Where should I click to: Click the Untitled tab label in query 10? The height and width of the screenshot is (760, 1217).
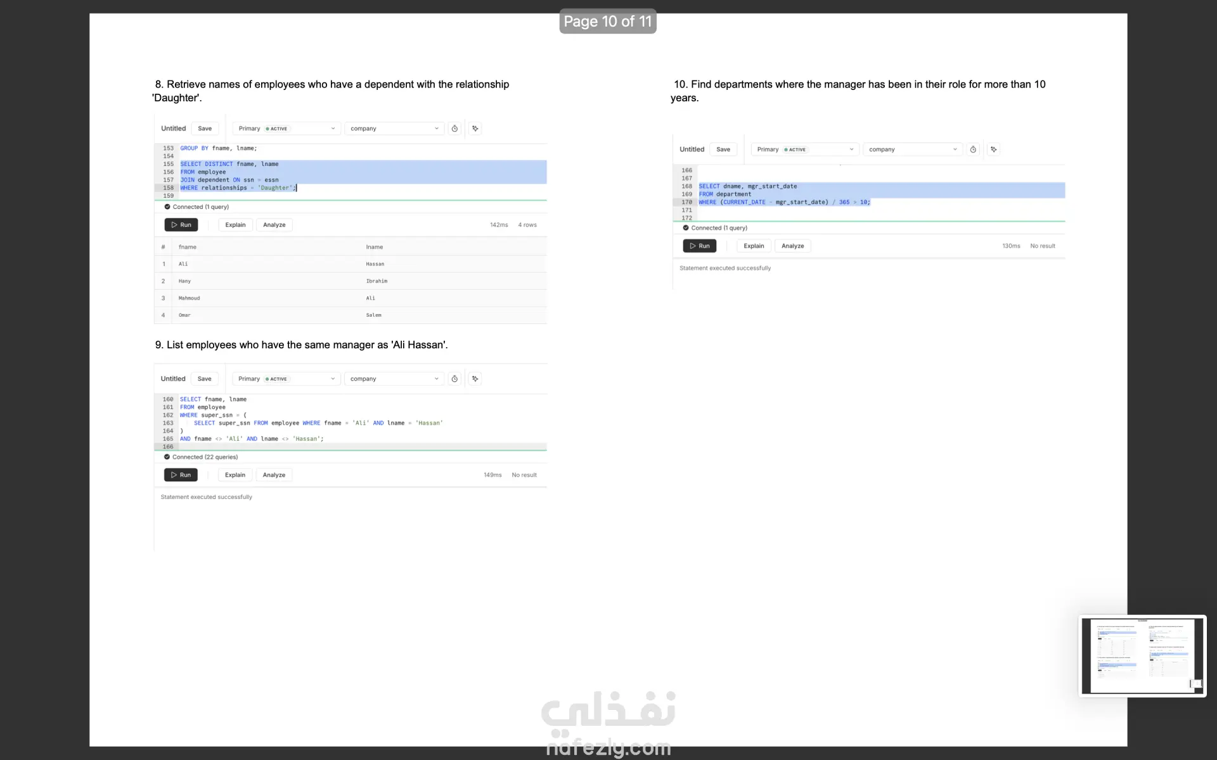(692, 149)
